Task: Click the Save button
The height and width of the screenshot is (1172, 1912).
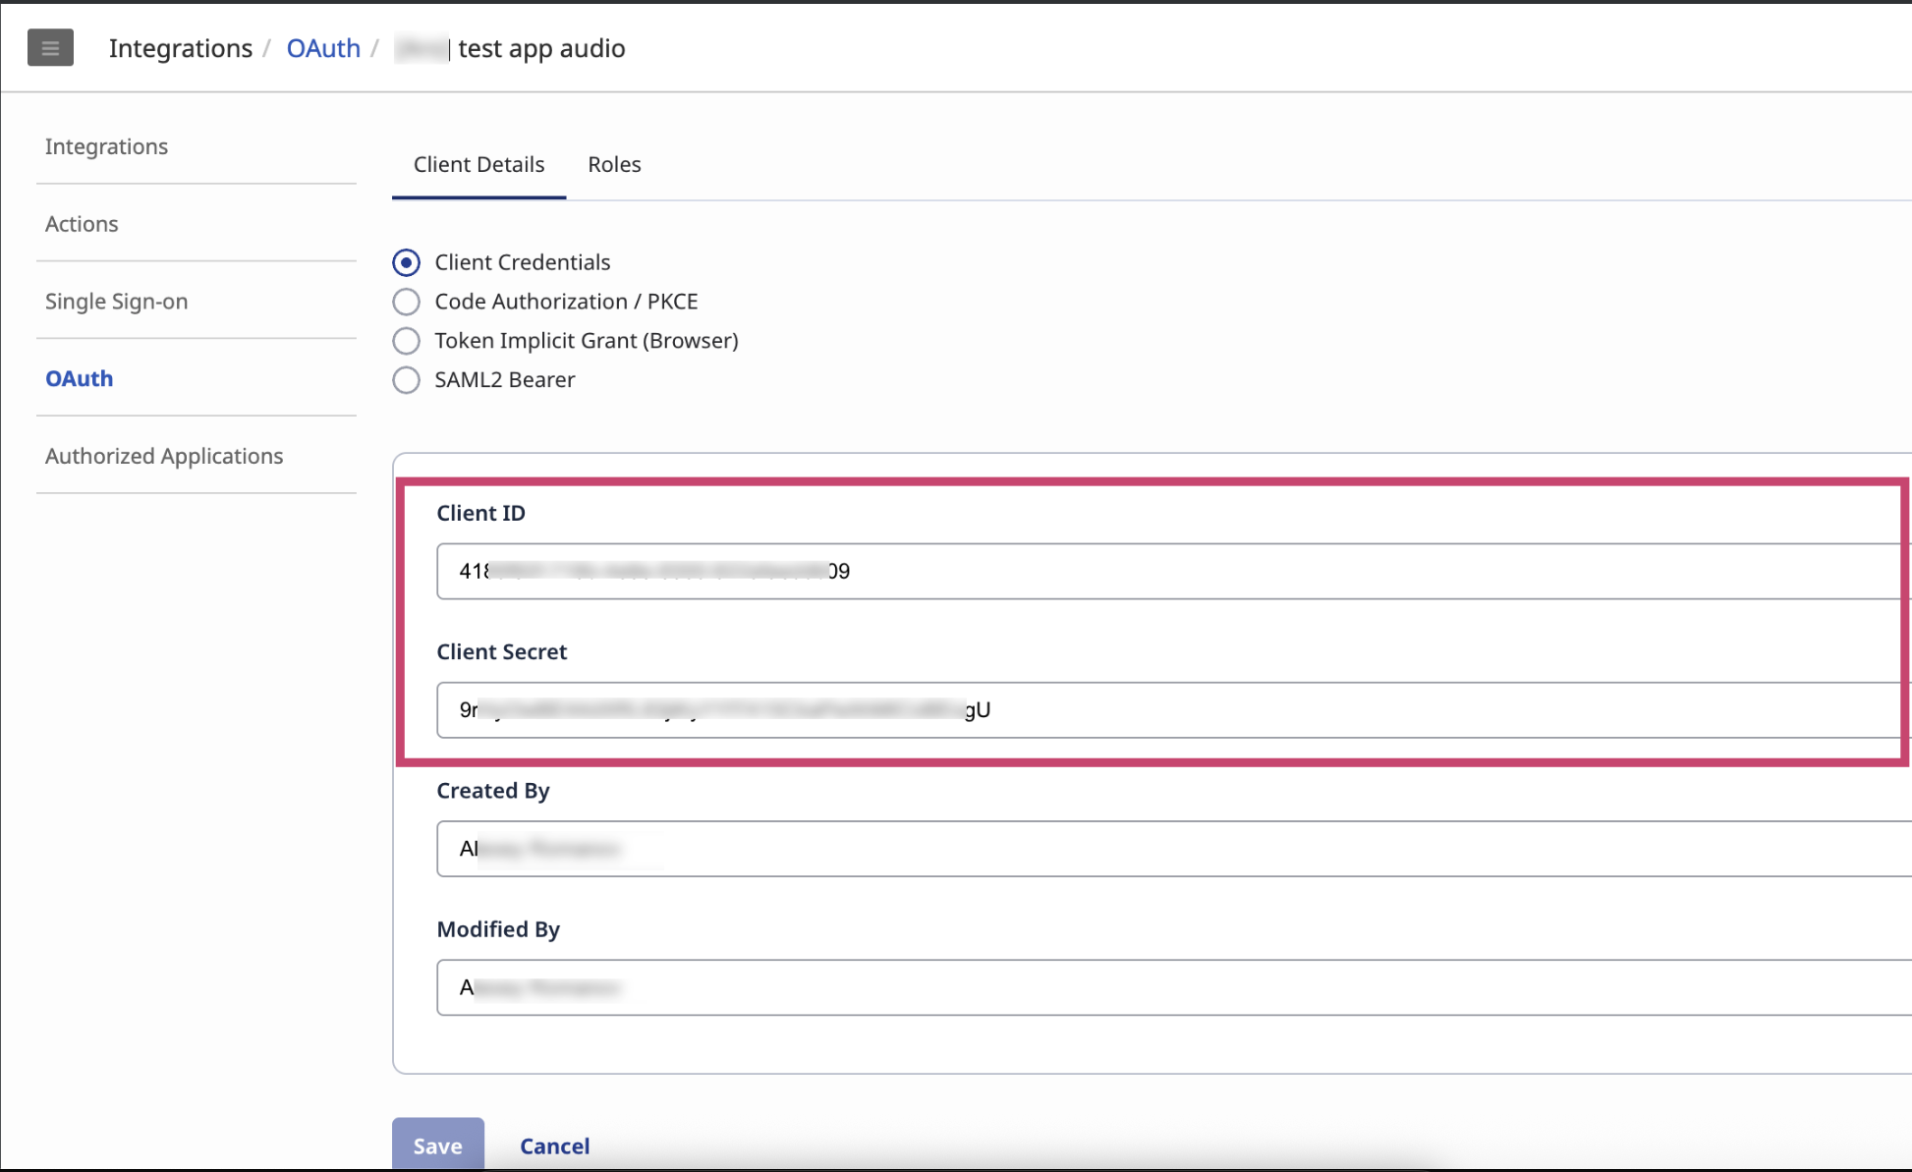Action: point(437,1145)
